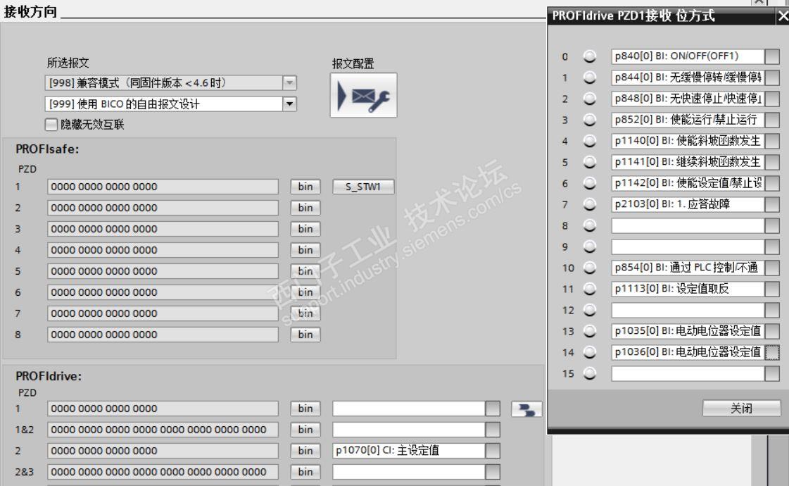789x486 pixels.
Task: Click bin button for PROFIsafe PZD 8
Action: coord(305,335)
